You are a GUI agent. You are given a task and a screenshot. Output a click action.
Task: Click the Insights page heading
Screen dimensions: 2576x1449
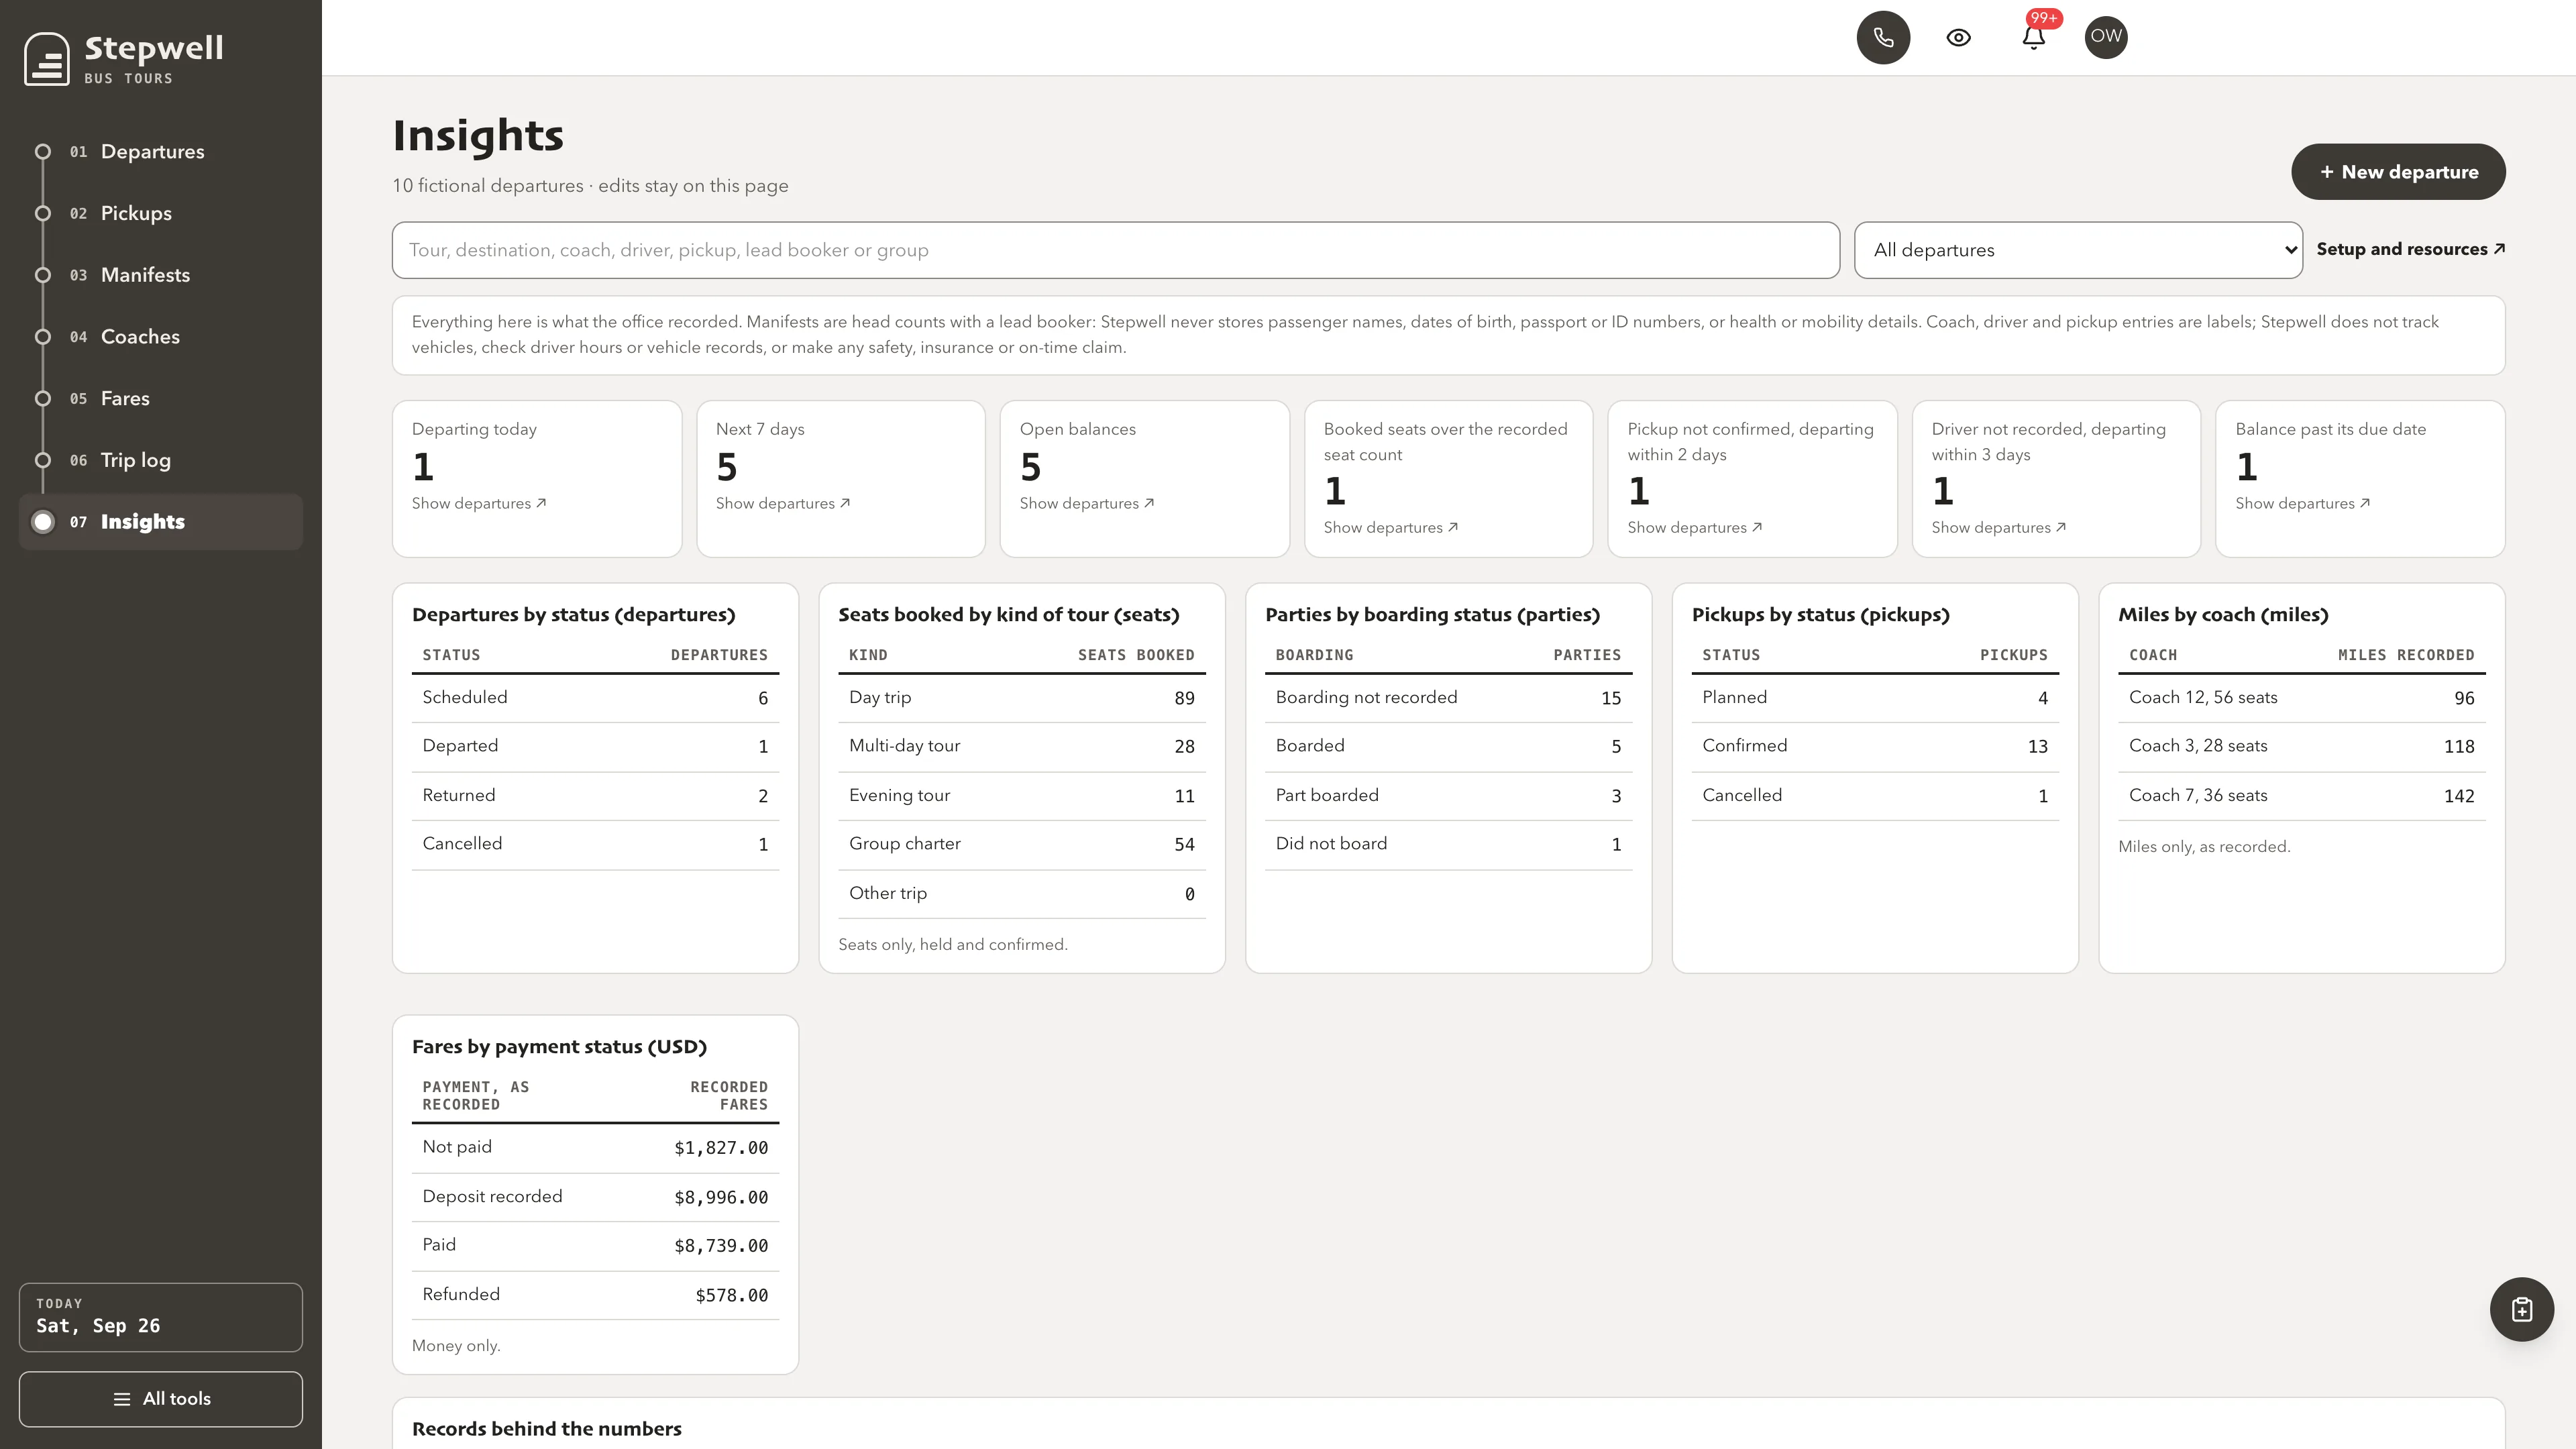(x=478, y=135)
